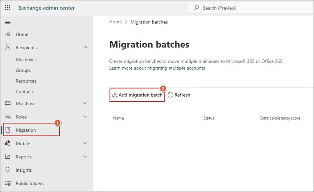Sort by the Name column header
The width and height of the screenshot is (314, 192).
coord(119,118)
